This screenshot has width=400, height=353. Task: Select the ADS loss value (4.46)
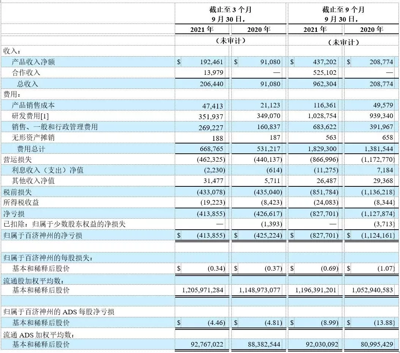[217, 323]
